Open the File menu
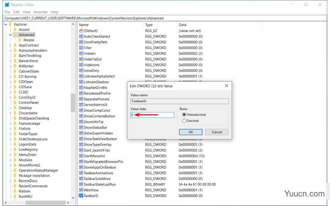 click(x=7, y=12)
